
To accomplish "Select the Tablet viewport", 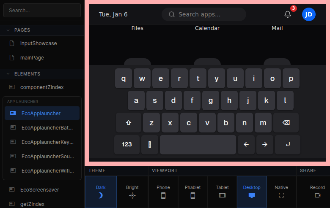I will [222, 192].
